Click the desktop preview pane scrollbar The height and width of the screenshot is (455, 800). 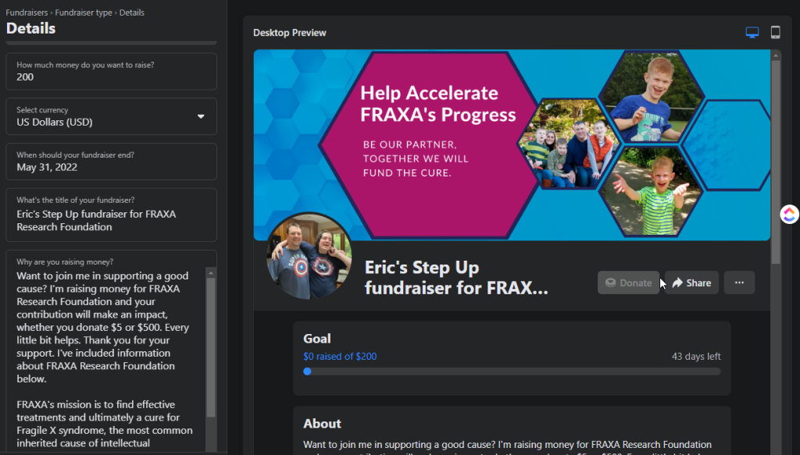(776, 156)
